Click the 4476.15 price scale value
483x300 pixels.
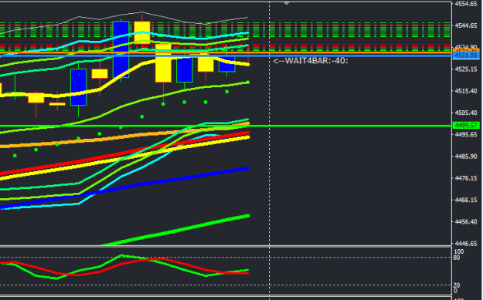pyautogui.click(x=466, y=178)
